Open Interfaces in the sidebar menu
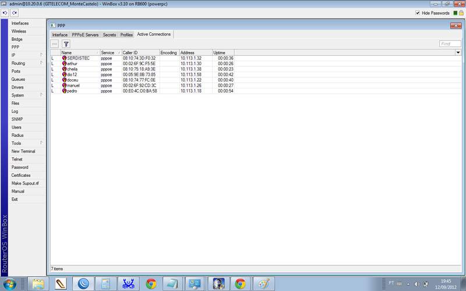The width and height of the screenshot is (466, 291). (x=20, y=23)
